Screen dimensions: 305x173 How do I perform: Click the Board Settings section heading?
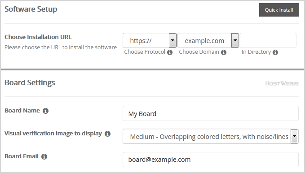30,83
